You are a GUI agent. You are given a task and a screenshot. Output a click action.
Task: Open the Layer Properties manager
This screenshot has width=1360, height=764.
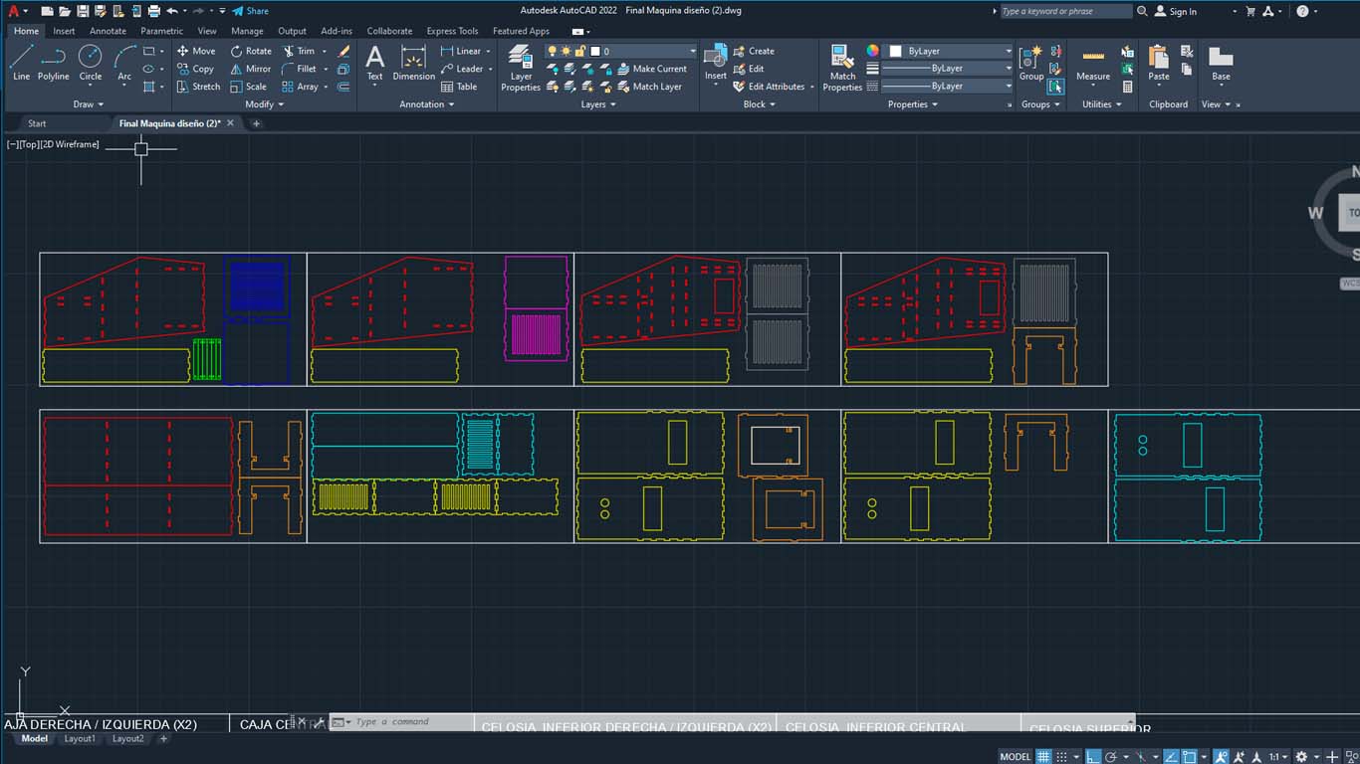(521, 68)
